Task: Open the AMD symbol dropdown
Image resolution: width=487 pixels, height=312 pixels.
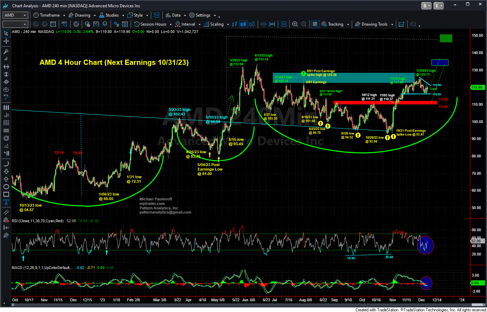Action: [x=25, y=15]
